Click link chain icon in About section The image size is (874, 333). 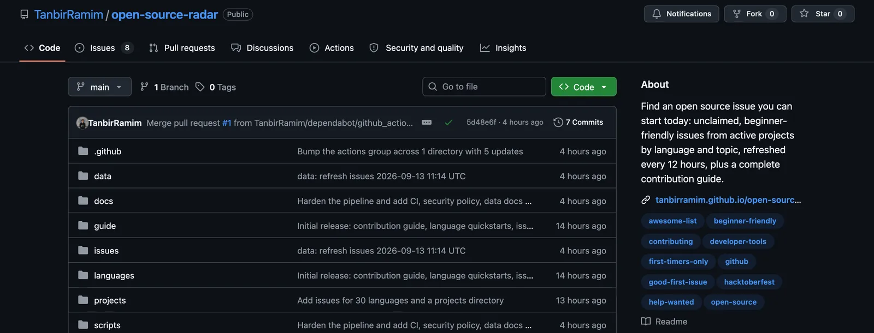[646, 200]
